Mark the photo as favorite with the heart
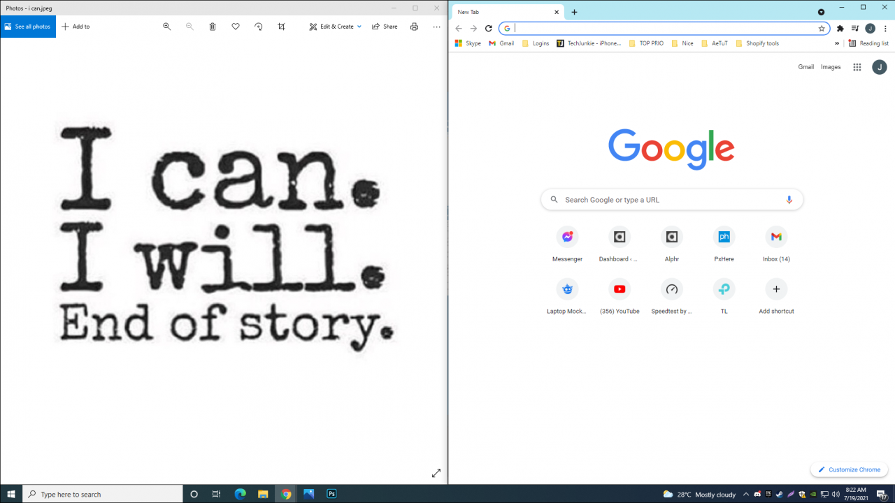This screenshot has width=895, height=503. pyautogui.click(x=235, y=27)
